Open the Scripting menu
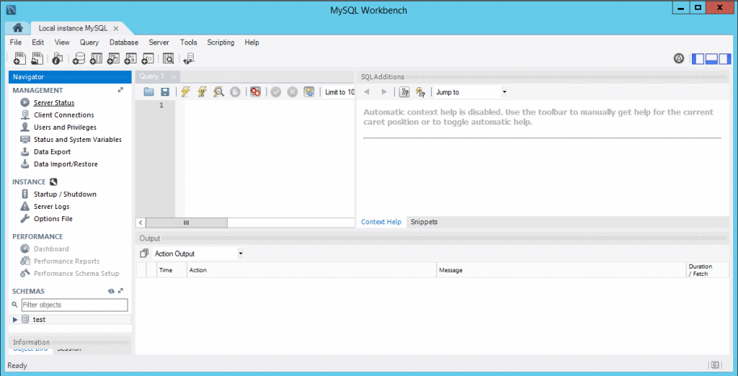Viewport: 738px width, 376px height. click(x=221, y=42)
